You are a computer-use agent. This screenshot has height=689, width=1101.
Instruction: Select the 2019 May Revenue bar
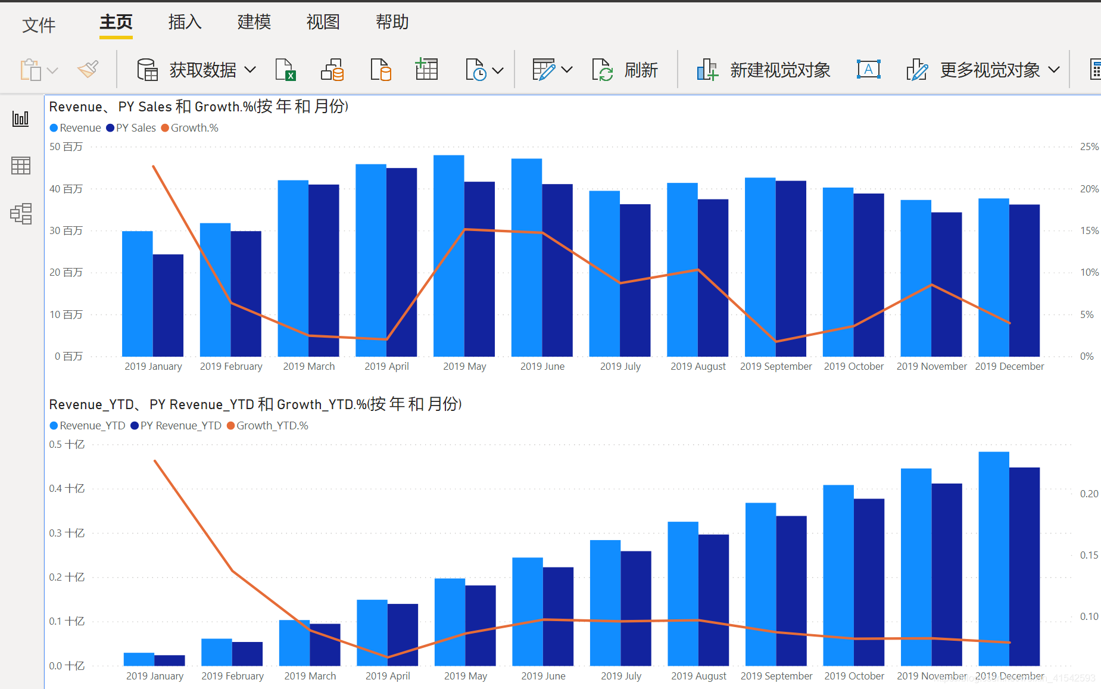pyautogui.click(x=448, y=256)
